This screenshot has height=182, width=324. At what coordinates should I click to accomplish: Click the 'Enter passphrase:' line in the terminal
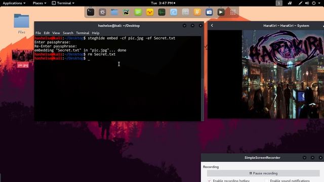coord(52,42)
